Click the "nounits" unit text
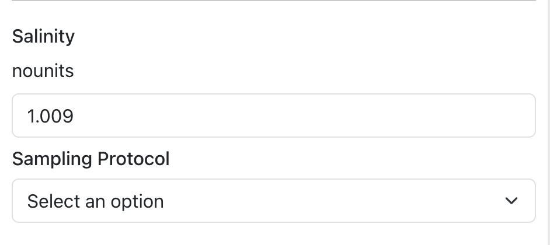 coord(43,71)
